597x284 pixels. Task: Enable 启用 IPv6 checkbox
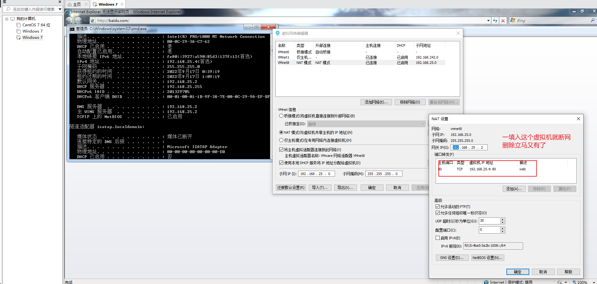[437, 238]
